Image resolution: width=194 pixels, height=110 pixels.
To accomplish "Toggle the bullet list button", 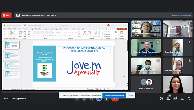I will click(x=63, y=32).
